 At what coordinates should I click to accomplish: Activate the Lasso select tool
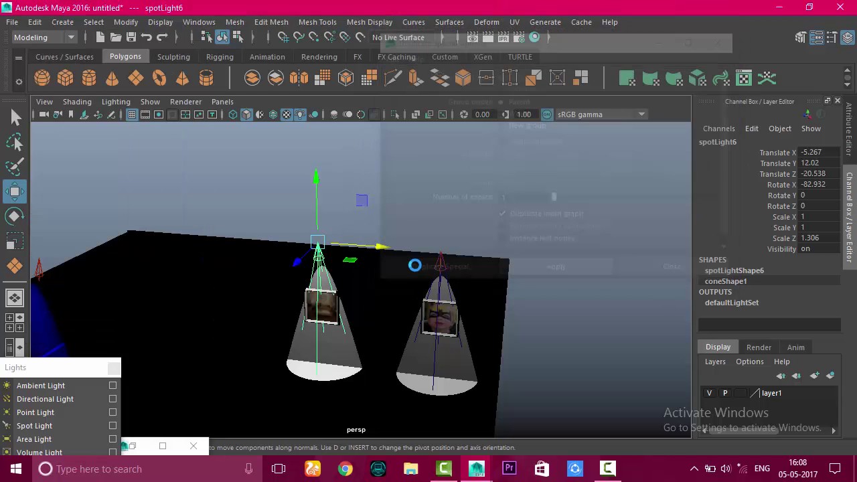point(15,143)
